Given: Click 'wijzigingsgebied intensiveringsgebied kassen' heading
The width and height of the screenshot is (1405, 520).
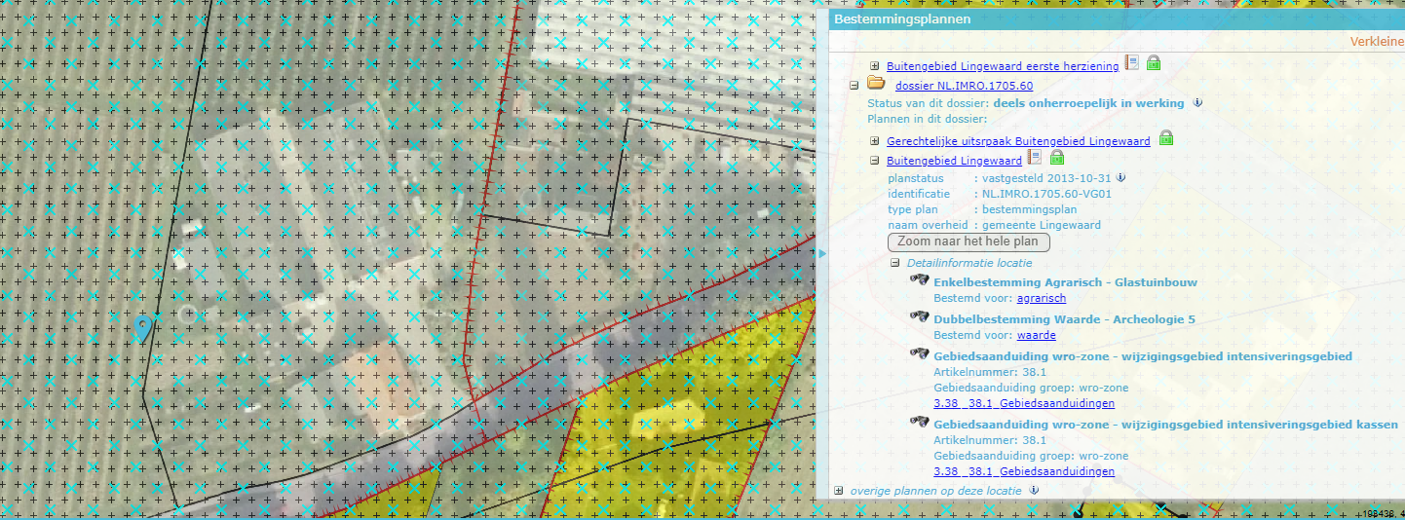Looking at the screenshot, I should click(1166, 425).
